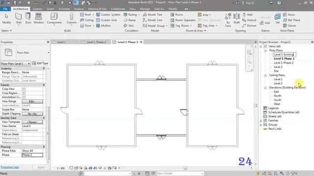Click the Roof tool
This screenshot has height=176, width=314.
pyautogui.click(x=86, y=15)
